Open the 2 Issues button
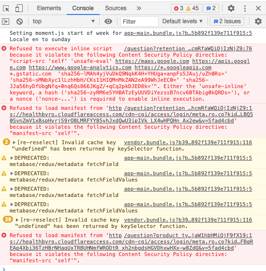Screen dimensions: 266x271 coord(227,21)
